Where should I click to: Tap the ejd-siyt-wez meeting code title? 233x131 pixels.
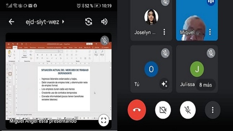point(43,22)
